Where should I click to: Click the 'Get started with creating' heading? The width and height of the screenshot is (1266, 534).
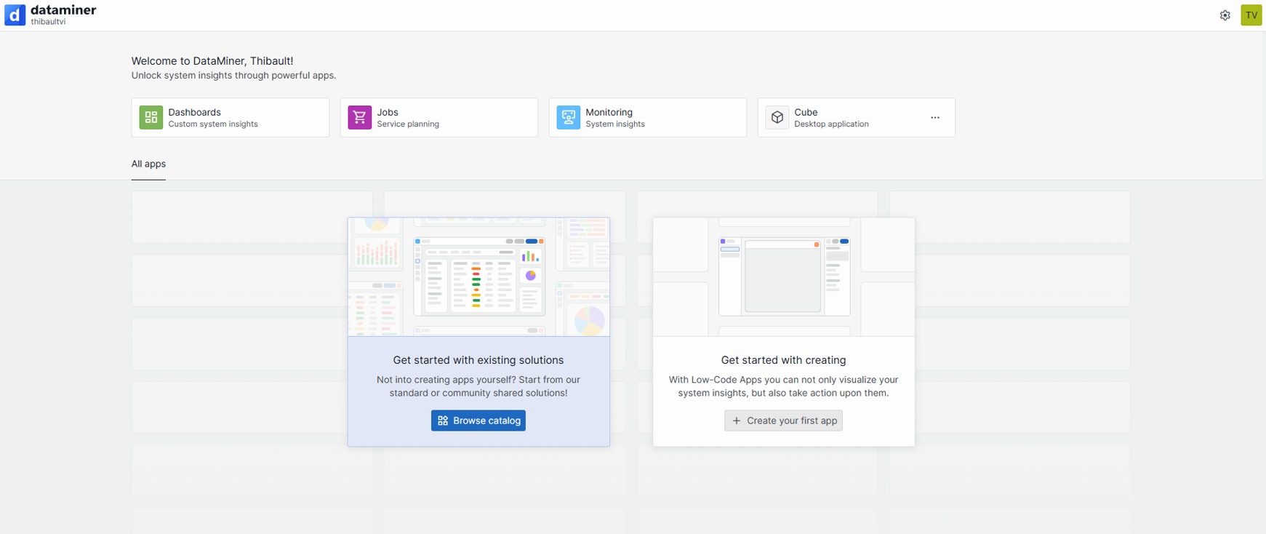pos(783,360)
